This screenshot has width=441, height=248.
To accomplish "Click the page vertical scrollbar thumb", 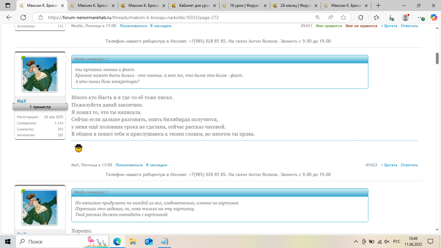I will (x=437, y=58).
